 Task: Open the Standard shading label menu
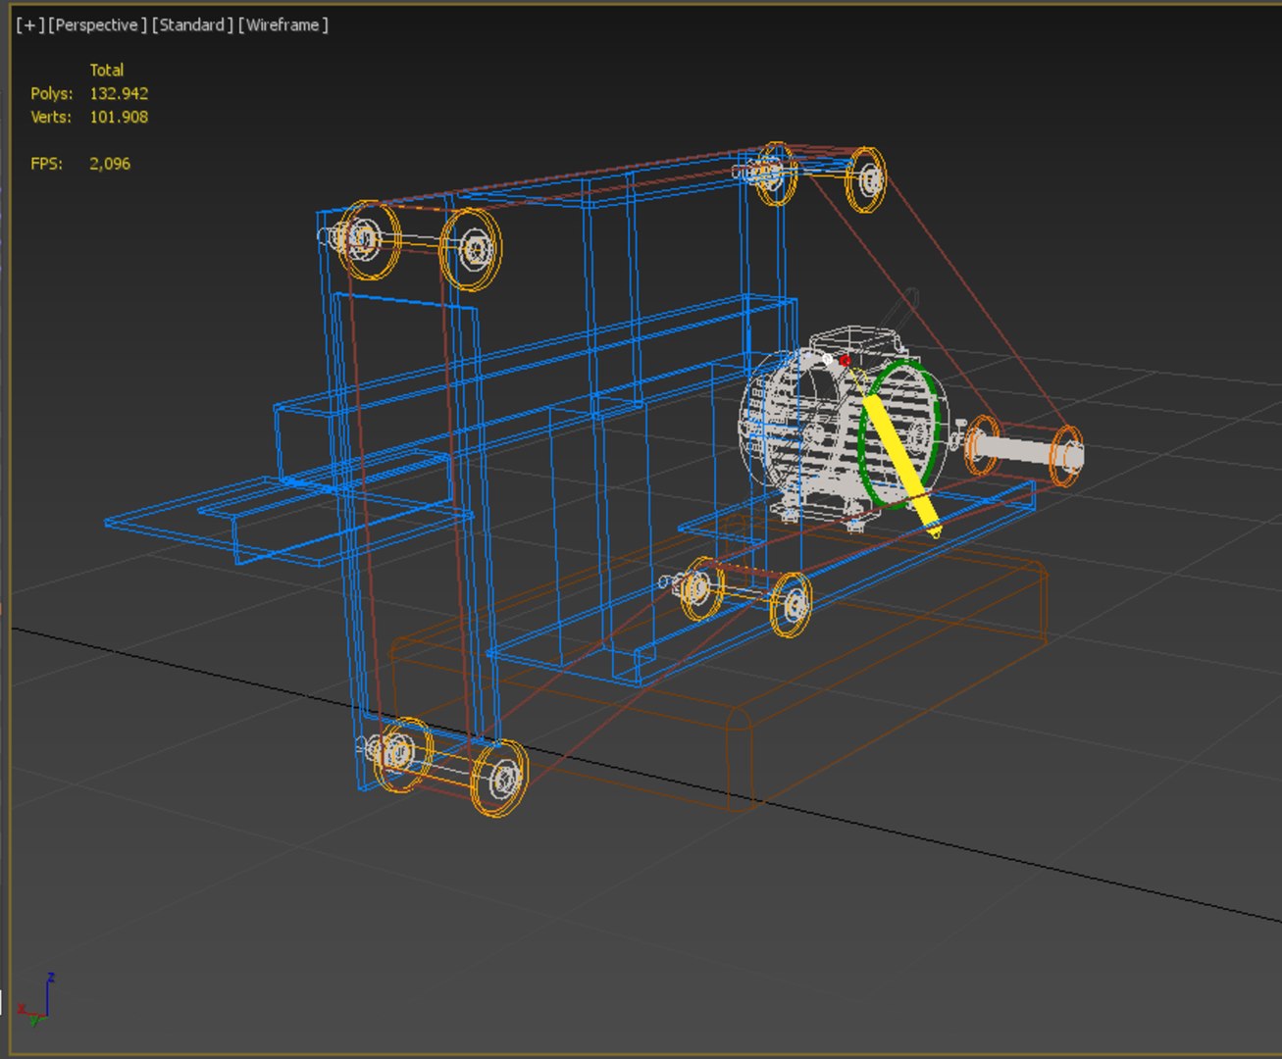[191, 25]
